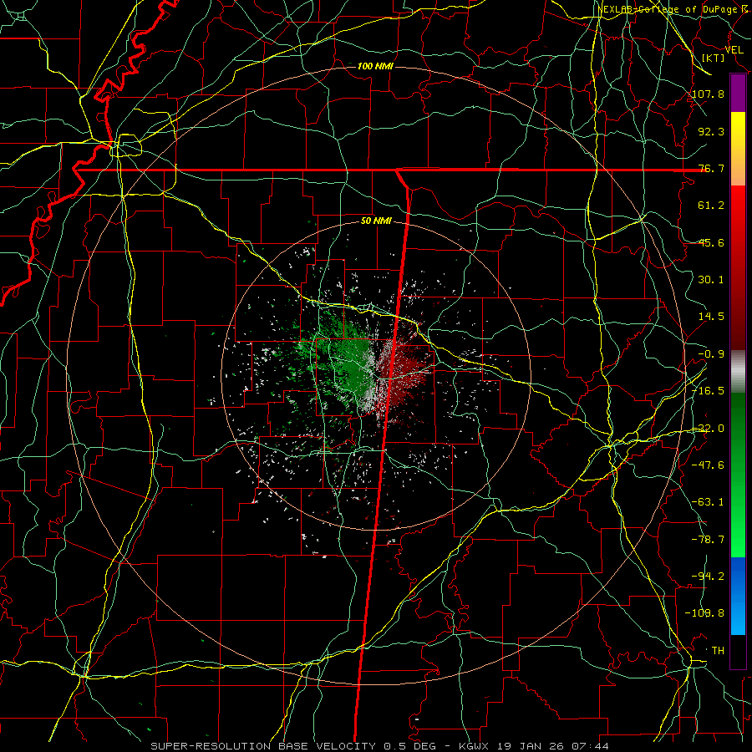
Task: Click the '76.7' legend value
Action: point(711,168)
